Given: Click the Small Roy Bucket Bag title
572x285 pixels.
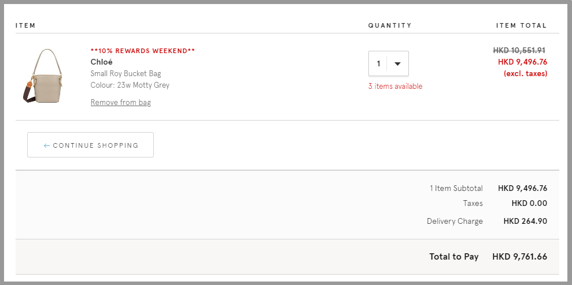Looking at the screenshot, I should (x=126, y=73).
